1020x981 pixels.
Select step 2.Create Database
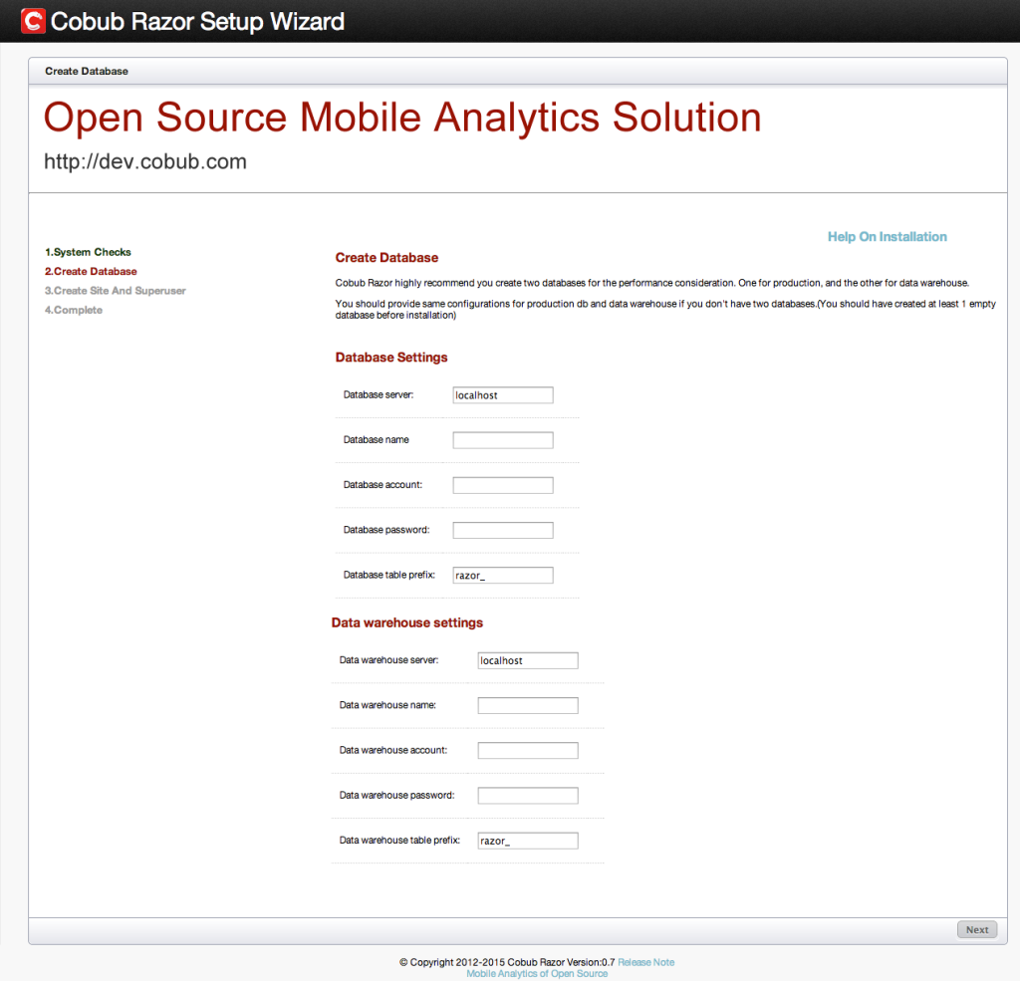coord(91,271)
